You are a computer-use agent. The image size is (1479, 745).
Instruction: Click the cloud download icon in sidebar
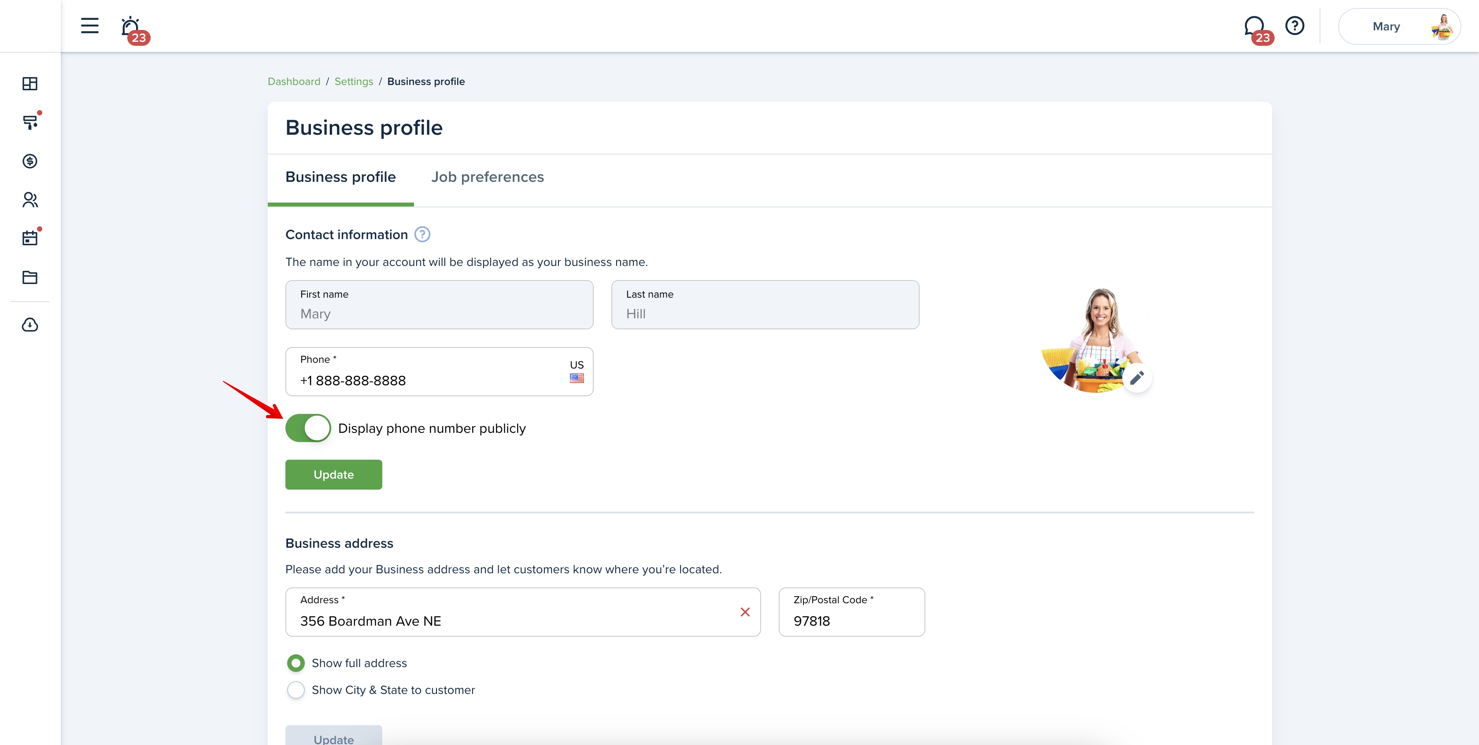pyautogui.click(x=30, y=325)
